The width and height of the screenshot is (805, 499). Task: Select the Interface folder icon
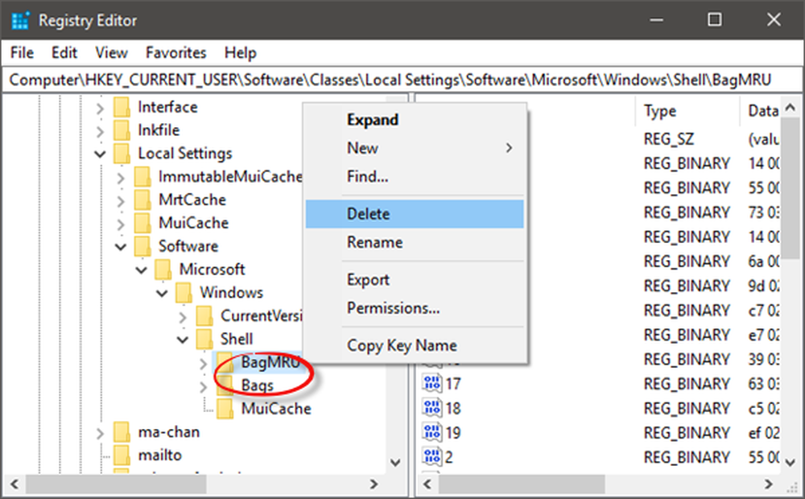pyautogui.click(x=122, y=107)
